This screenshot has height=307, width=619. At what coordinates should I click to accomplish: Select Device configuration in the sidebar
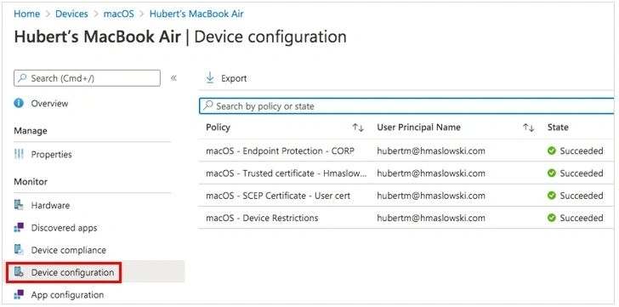point(72,272)
